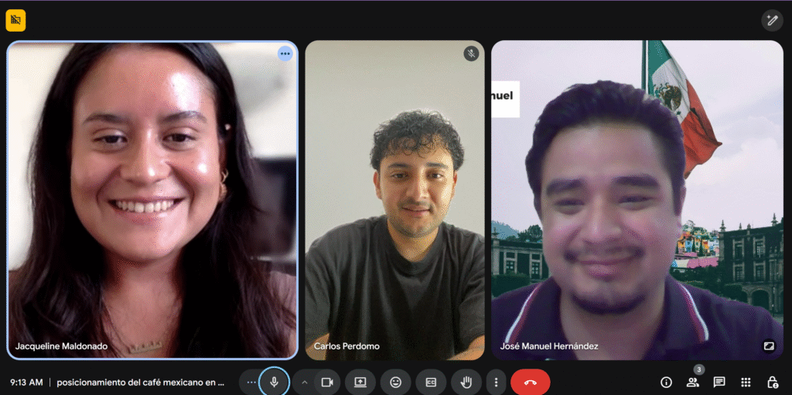The height and width of the screenshot is (395, 792).
Task: Open more options vertical dots menu
Action: pyautogui.click(x=496, y=382)
